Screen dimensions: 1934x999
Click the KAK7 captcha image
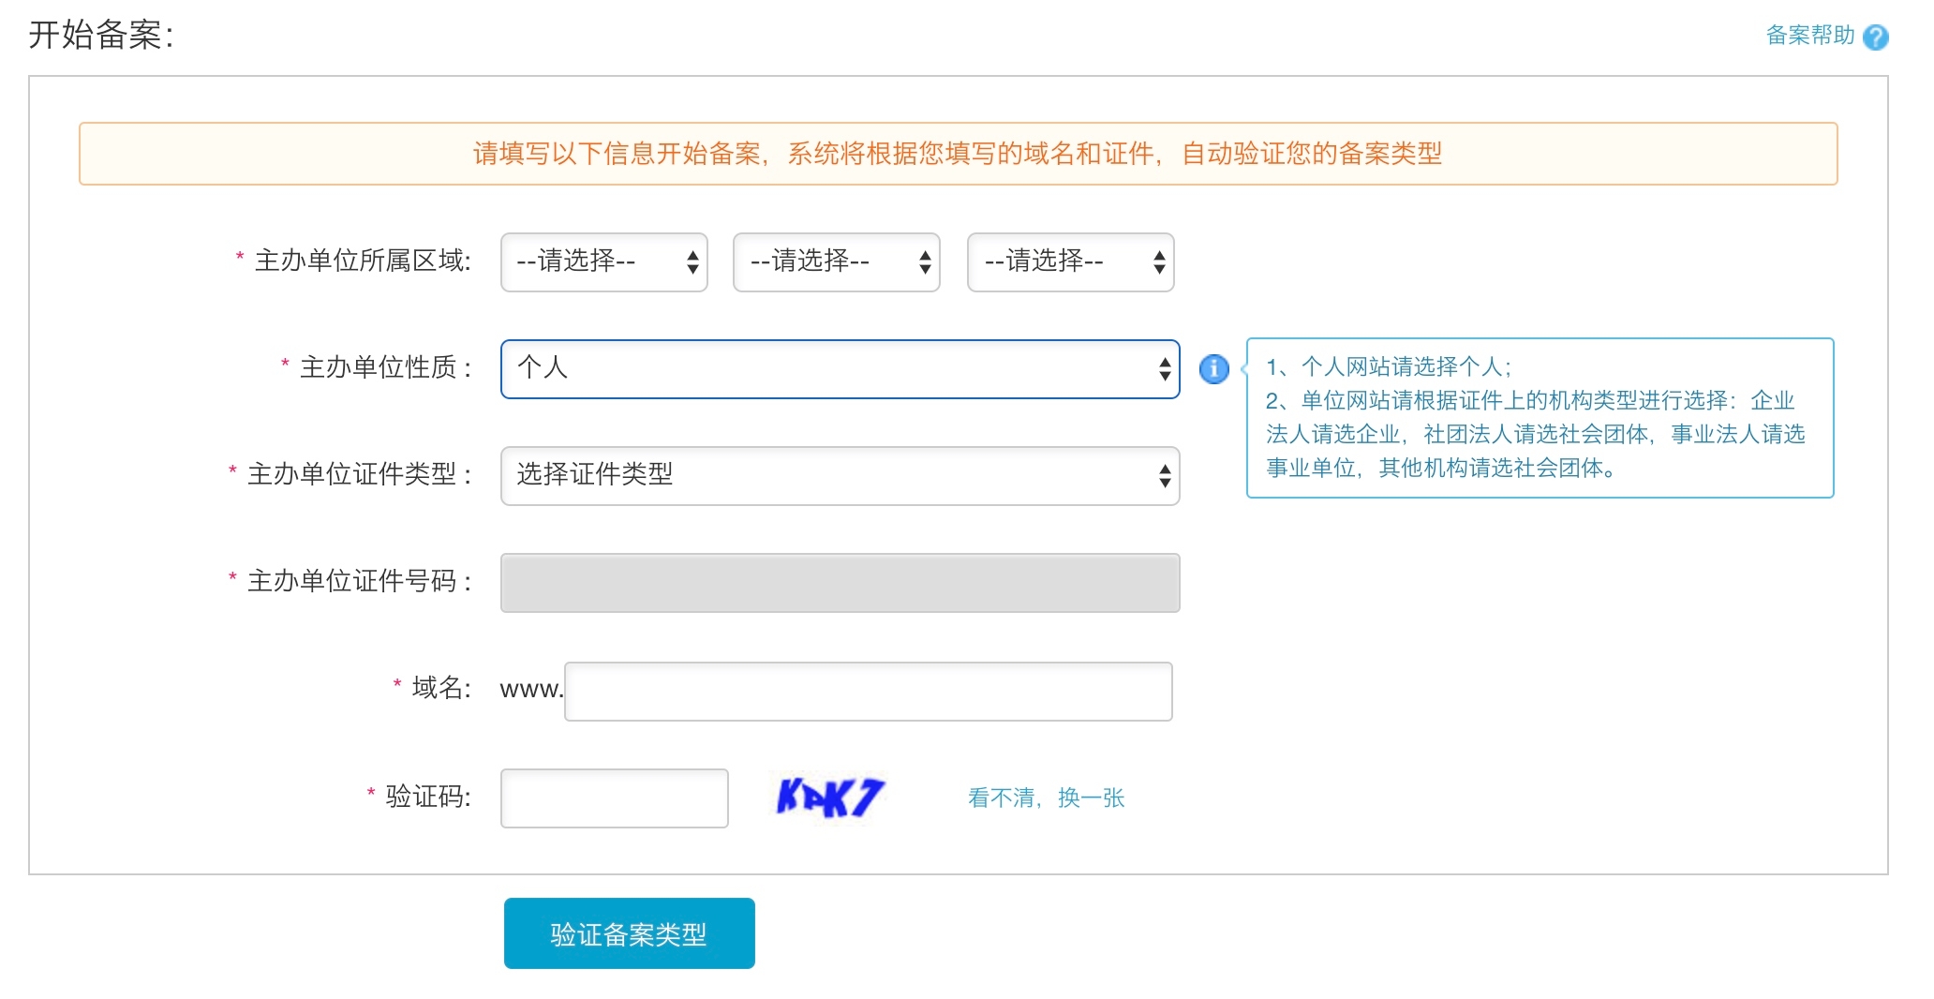(x=829, y=798)
